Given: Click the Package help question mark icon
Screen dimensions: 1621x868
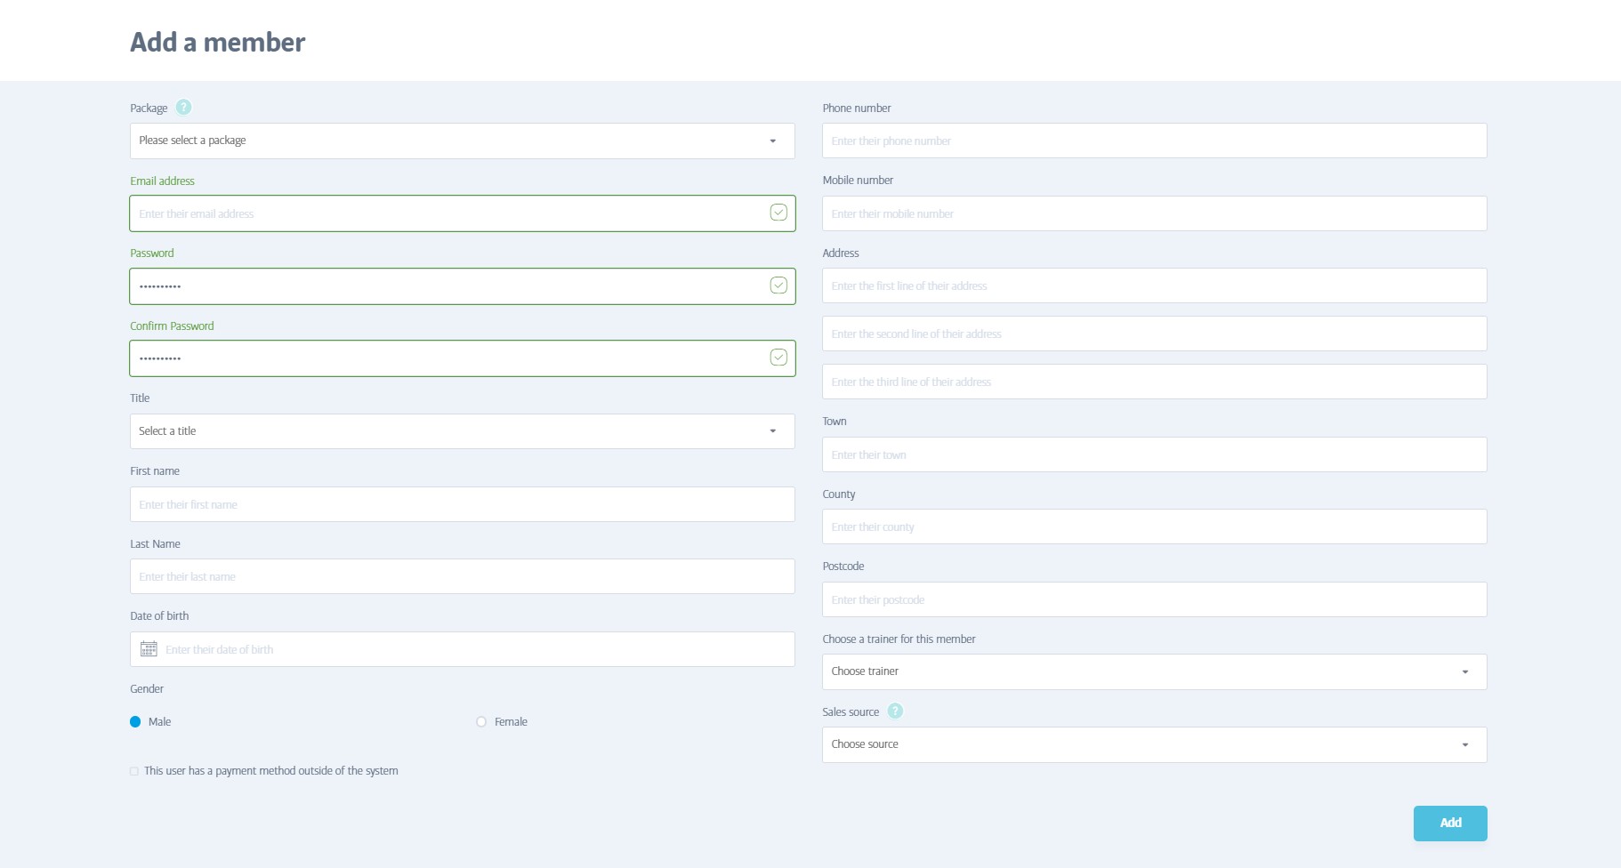Looking at the screenshot, I should pyautogui.click(x=183, y=108).
